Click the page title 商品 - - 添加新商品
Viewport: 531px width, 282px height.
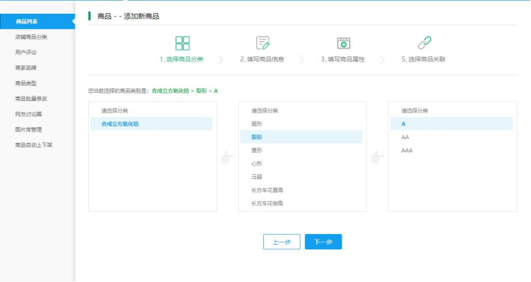point(128,16)
